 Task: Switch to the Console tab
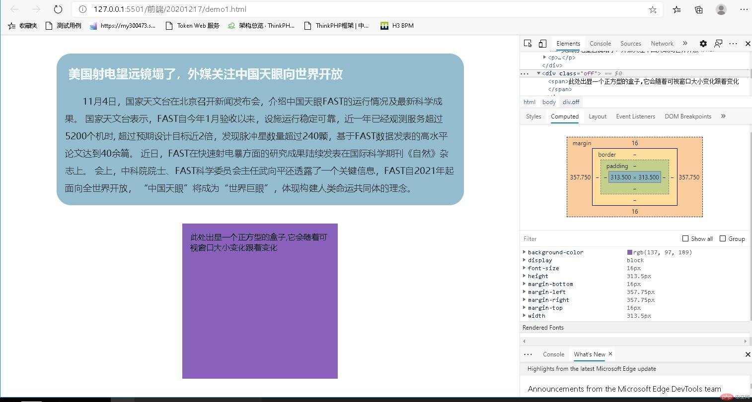(600, 44)
